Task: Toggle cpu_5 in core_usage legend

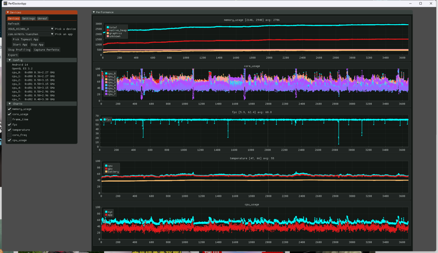Action: pos(111,88)
